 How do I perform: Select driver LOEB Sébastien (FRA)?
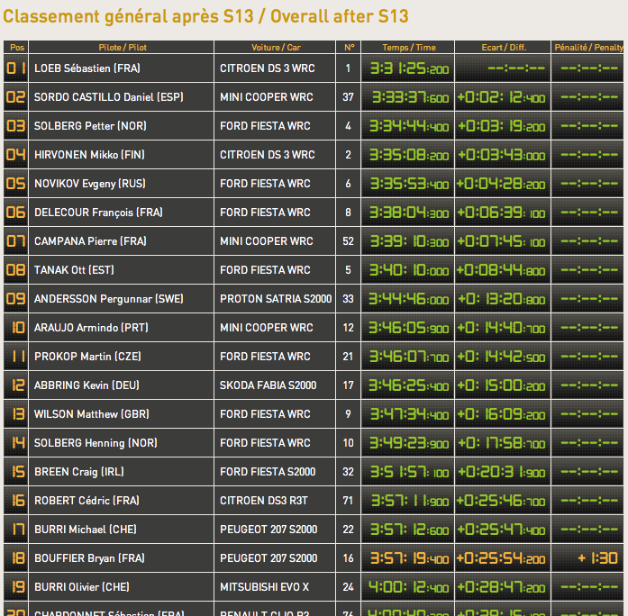[87, 68]
